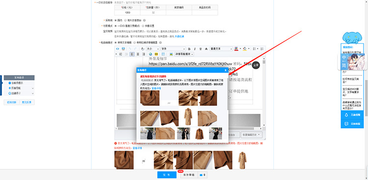Select overseas and Hong Kong/Macau/Taiwan radio
The width and height of the screenshot is (368, 180).
click(x=125, y=20)
